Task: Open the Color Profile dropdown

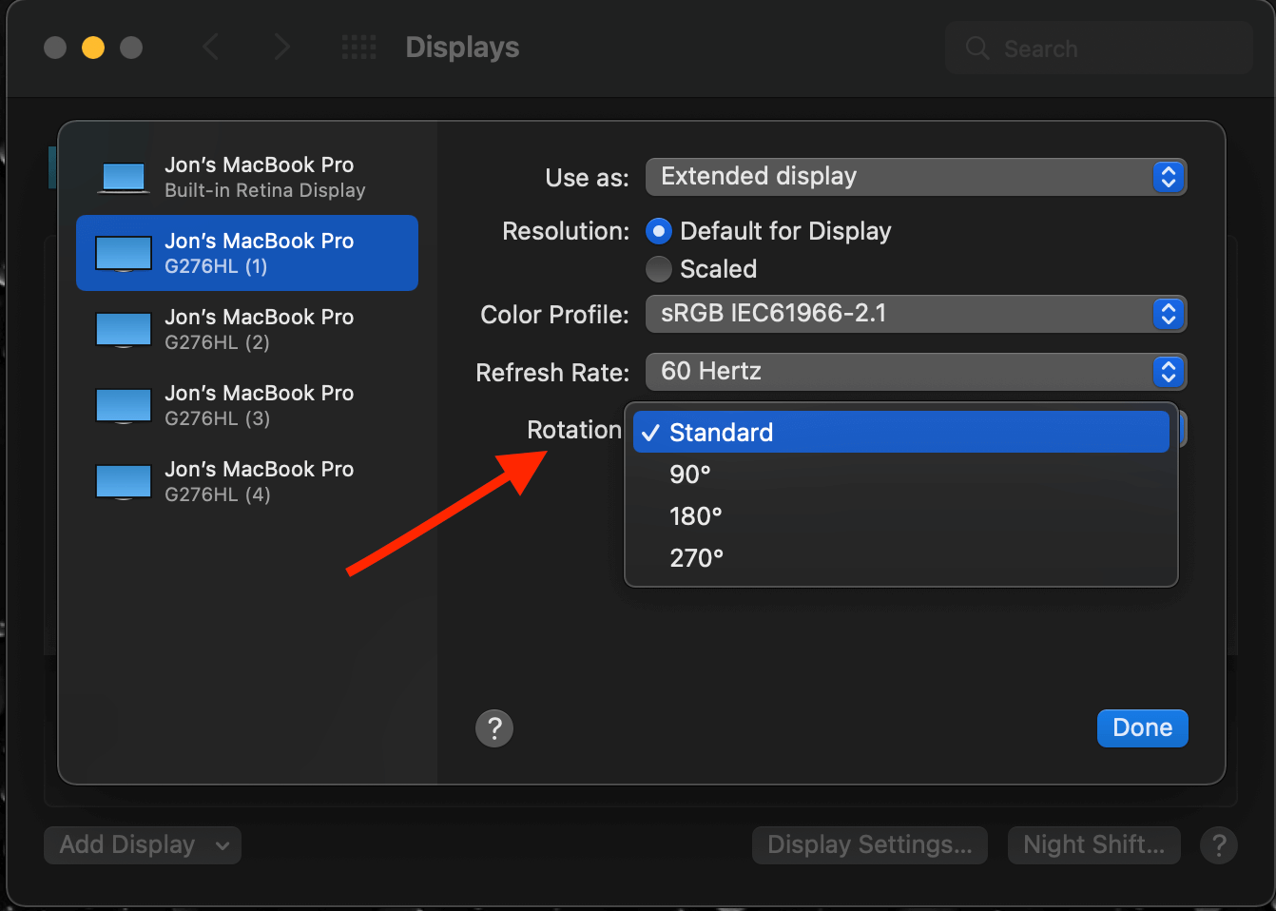Action: 916,314
